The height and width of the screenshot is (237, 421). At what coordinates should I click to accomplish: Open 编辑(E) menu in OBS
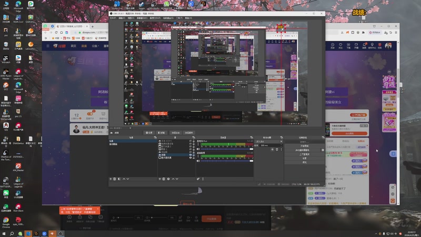point(122,18)
